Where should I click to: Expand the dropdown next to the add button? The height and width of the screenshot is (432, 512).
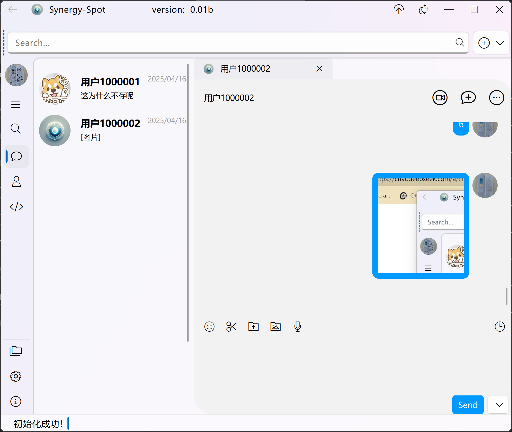[500, 43]
